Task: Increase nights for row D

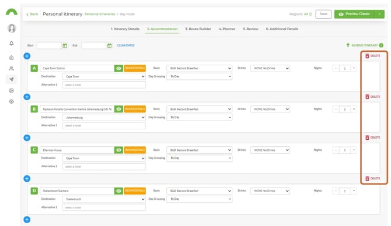Action: coord(354,191)
